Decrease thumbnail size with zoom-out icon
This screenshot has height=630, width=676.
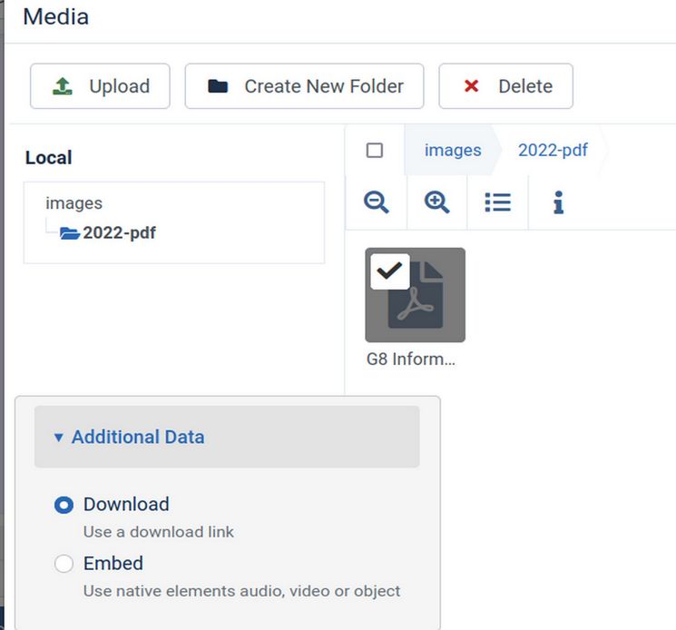[x=377, y=202]
